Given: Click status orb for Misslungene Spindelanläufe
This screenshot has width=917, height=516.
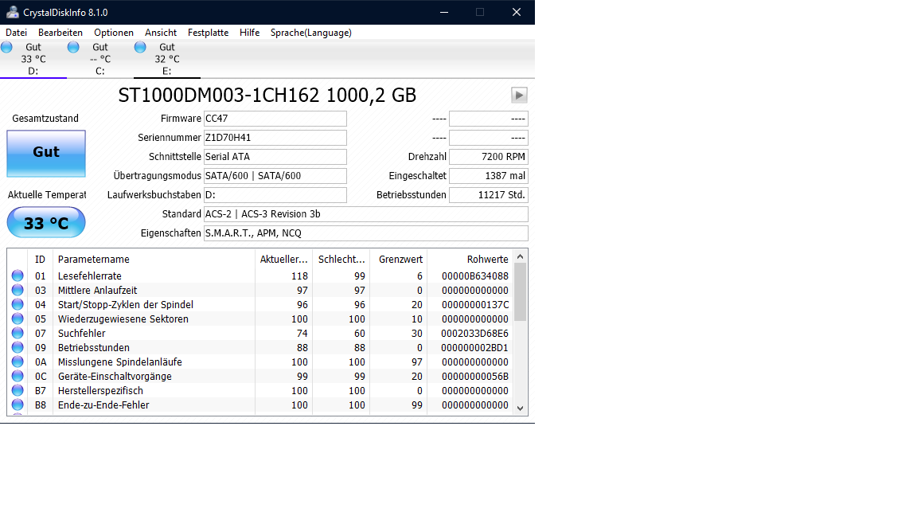Looking at the screenshot, I should coord(18,362).
